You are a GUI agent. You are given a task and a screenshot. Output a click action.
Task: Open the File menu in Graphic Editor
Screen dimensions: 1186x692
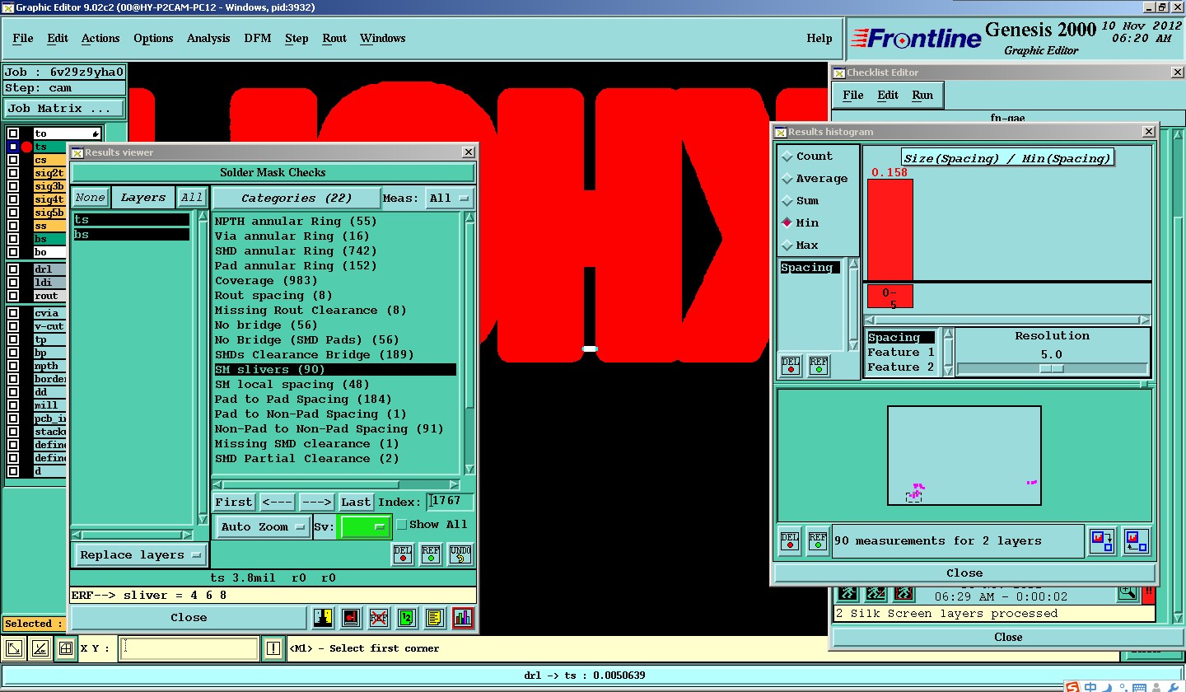coord(23,38)
